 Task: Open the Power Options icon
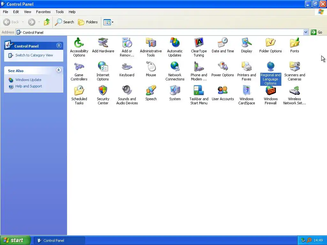tap(223, 66)
